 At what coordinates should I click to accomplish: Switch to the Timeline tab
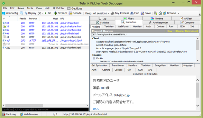click(157, 18)
